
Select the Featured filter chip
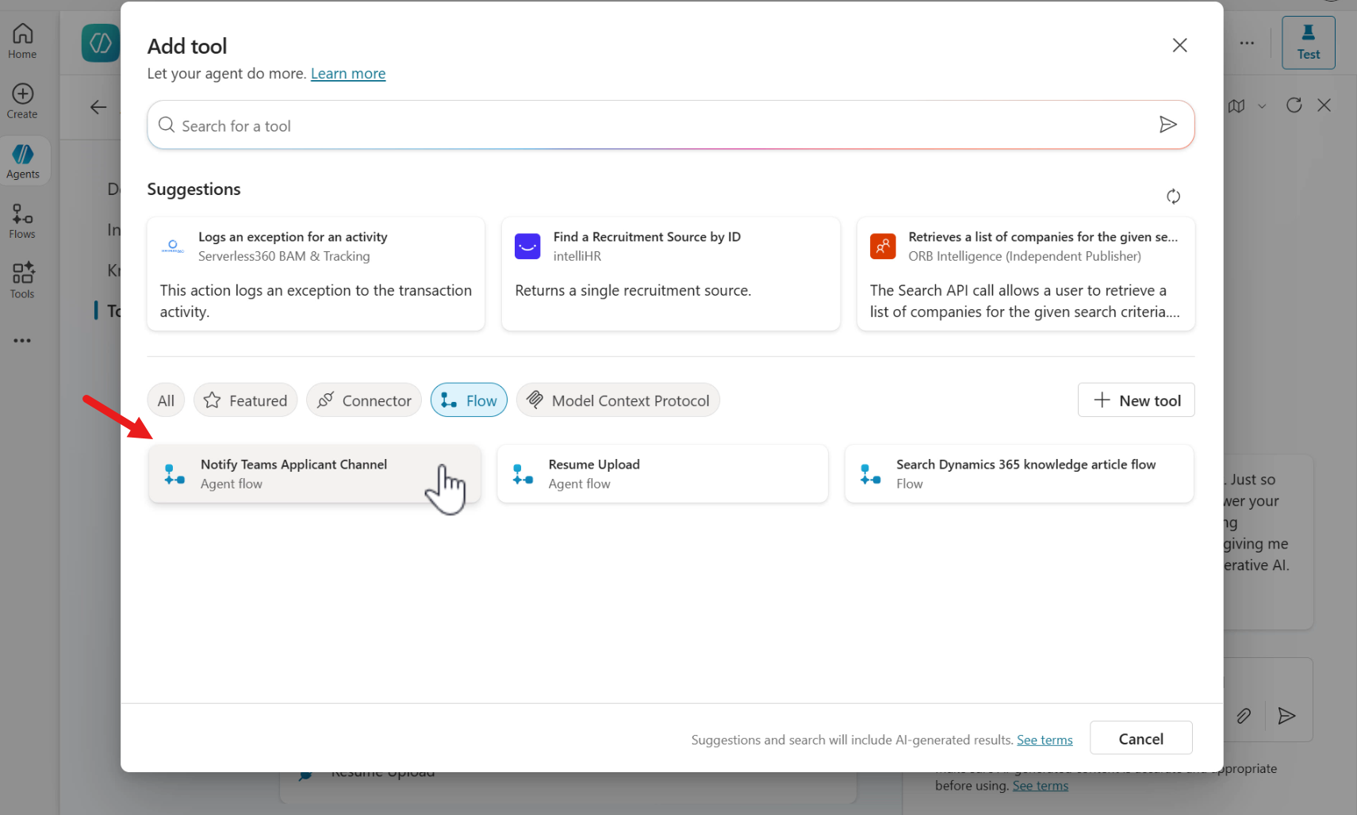(x=245, y=400)
